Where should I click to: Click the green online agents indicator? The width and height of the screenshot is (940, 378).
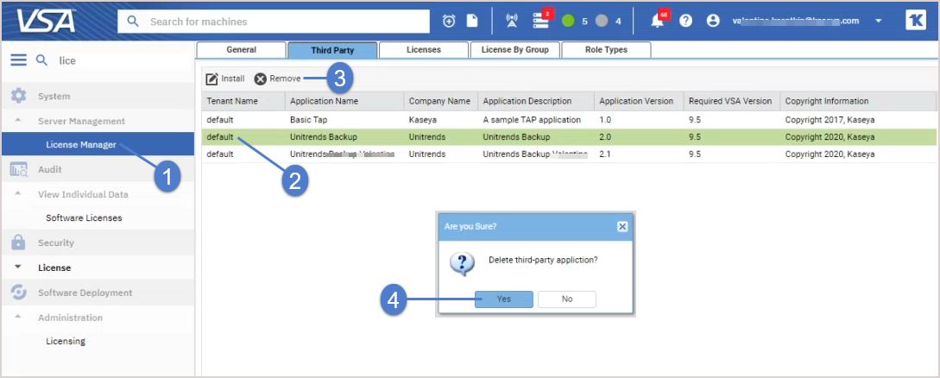568,21
